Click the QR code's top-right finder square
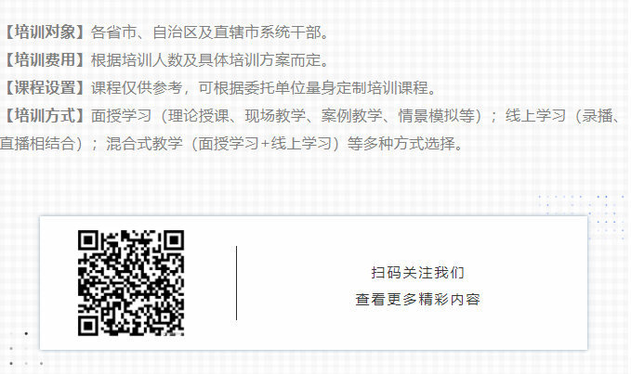The width and height of the screenshot is (631, 374). coord(174,240)
